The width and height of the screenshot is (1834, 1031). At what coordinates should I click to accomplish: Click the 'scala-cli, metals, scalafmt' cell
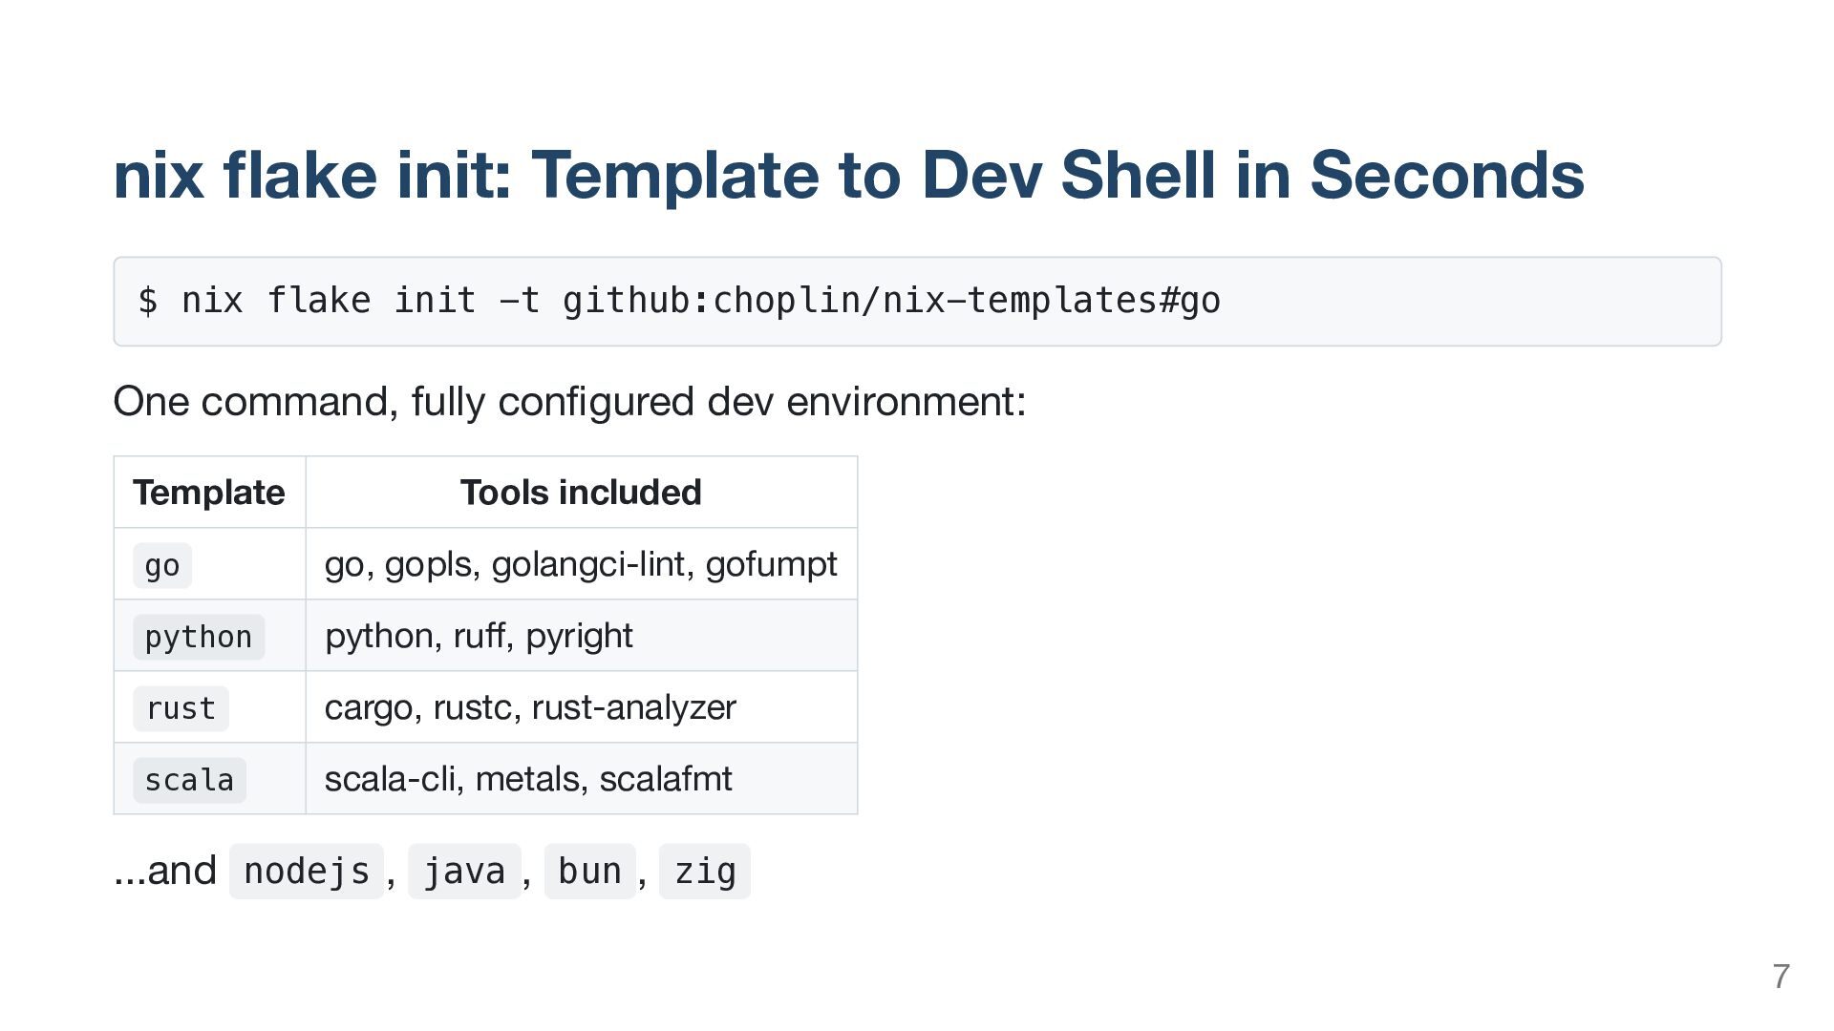tap(528, 779)
